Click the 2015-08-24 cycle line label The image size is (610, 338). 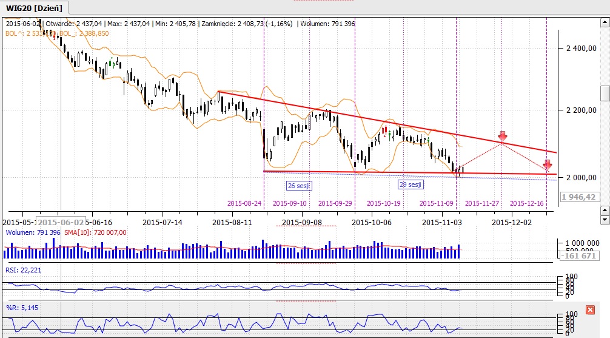coord(244,203)
